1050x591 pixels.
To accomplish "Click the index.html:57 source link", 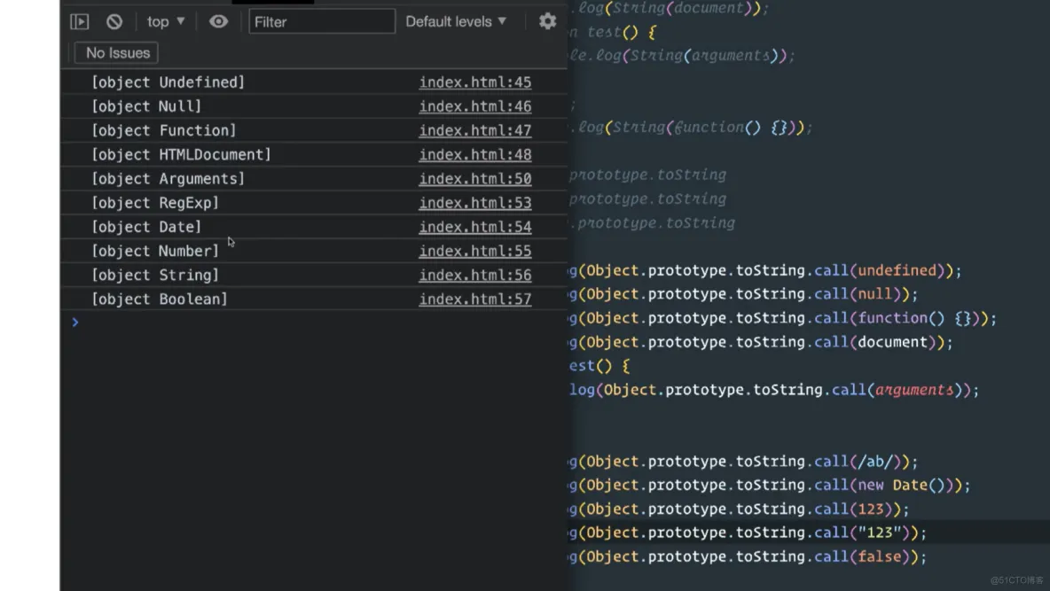I will [x=474, y=299].
